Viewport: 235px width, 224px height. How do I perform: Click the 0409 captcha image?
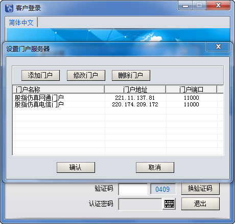163,189
